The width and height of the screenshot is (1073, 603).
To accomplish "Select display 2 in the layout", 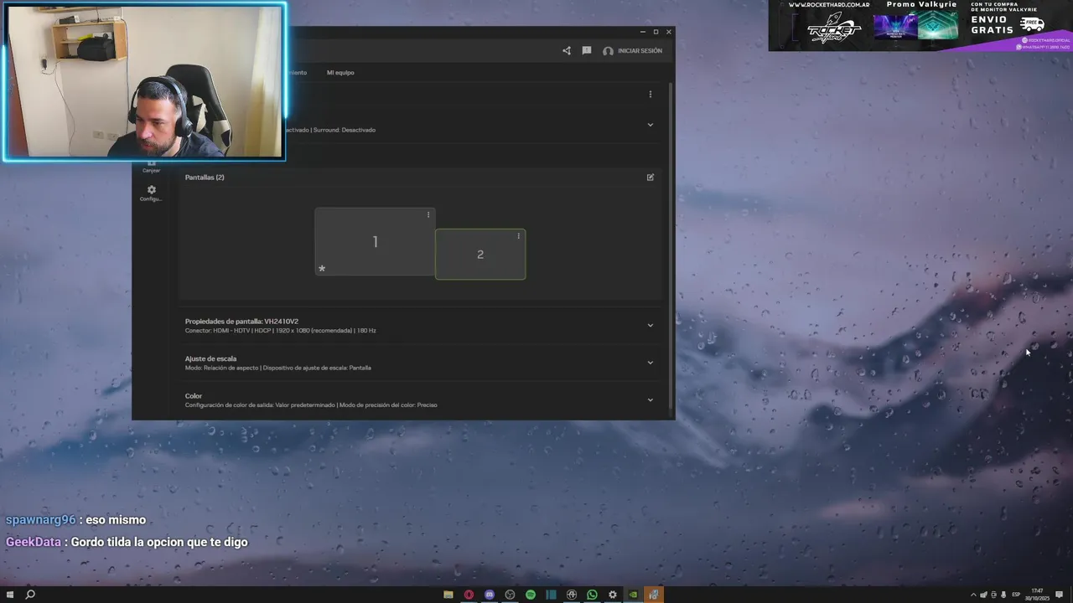I will tap(480, 254).
